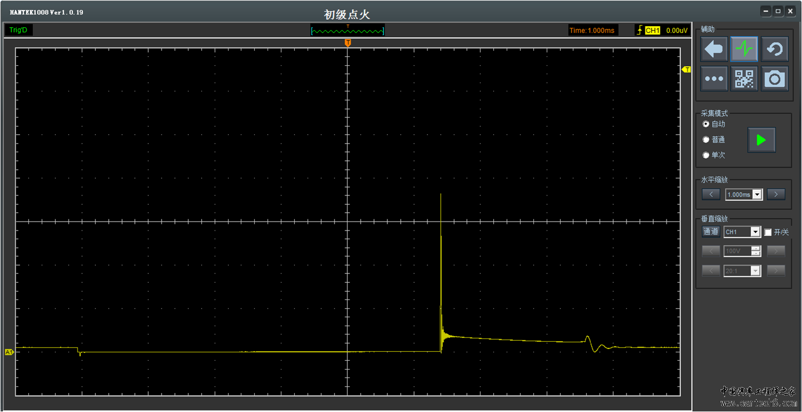
Task: Click the orange T trigger position marker
Action: tap(348, 43)
